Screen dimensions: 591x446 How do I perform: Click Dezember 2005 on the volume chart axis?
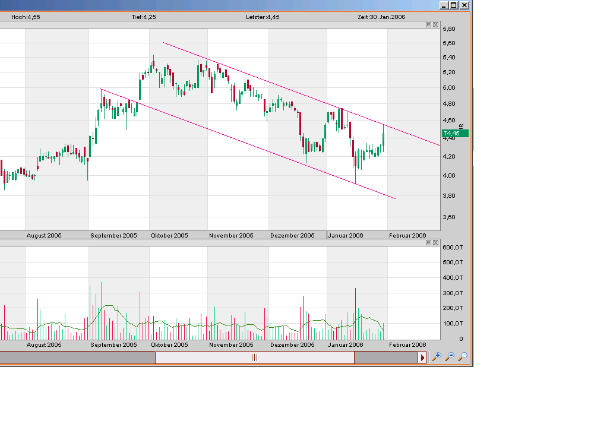pyautogui.click(x=292, y=344)
